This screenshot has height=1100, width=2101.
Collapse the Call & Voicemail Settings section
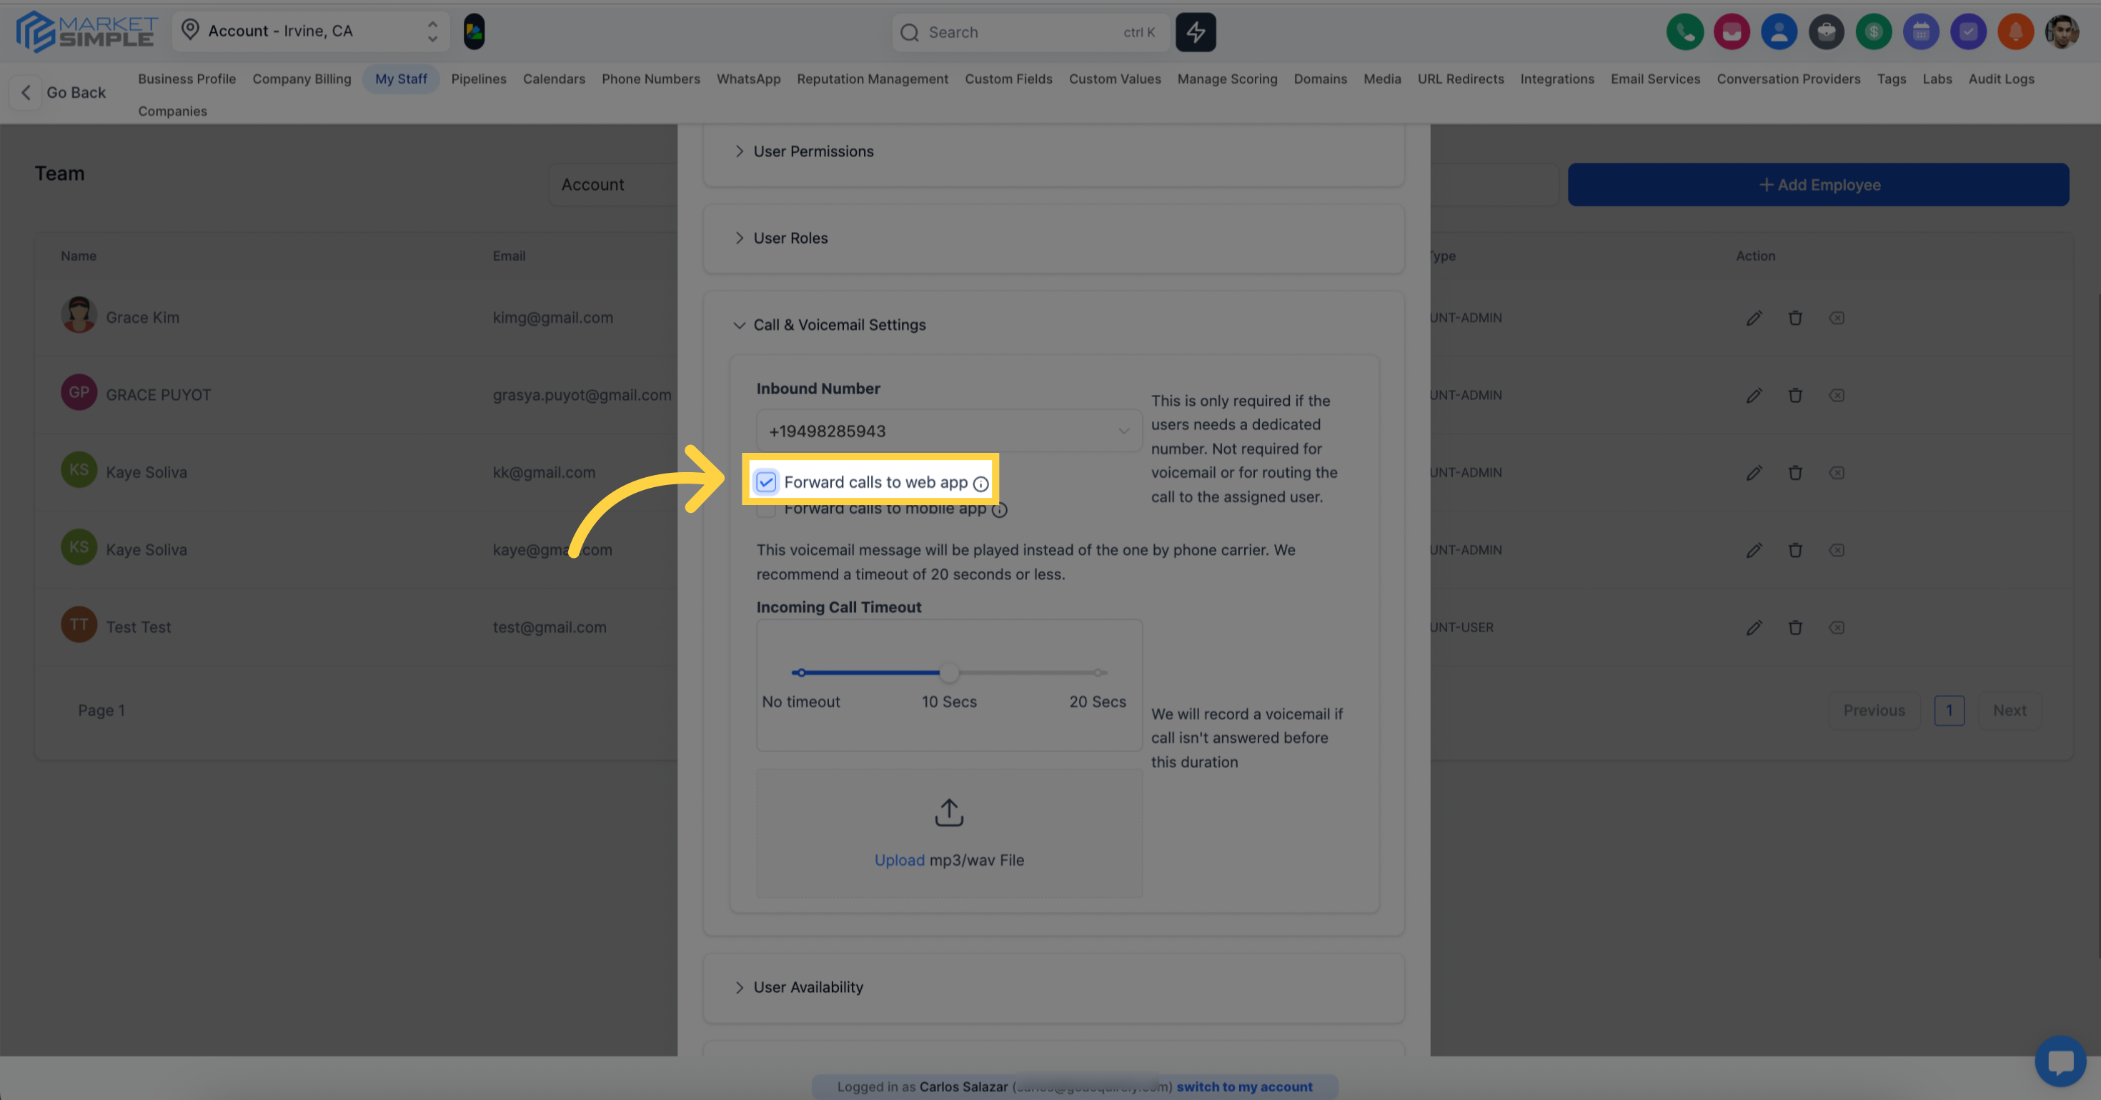[x=838, y=325]
